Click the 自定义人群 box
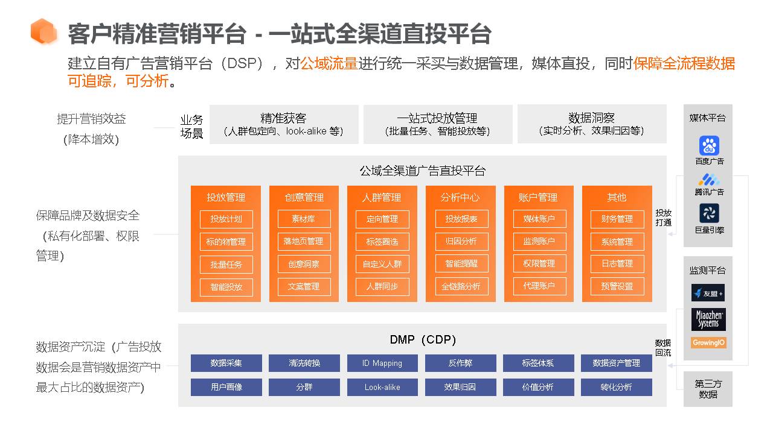Screen dimensions: 773x434 (382, 264)
